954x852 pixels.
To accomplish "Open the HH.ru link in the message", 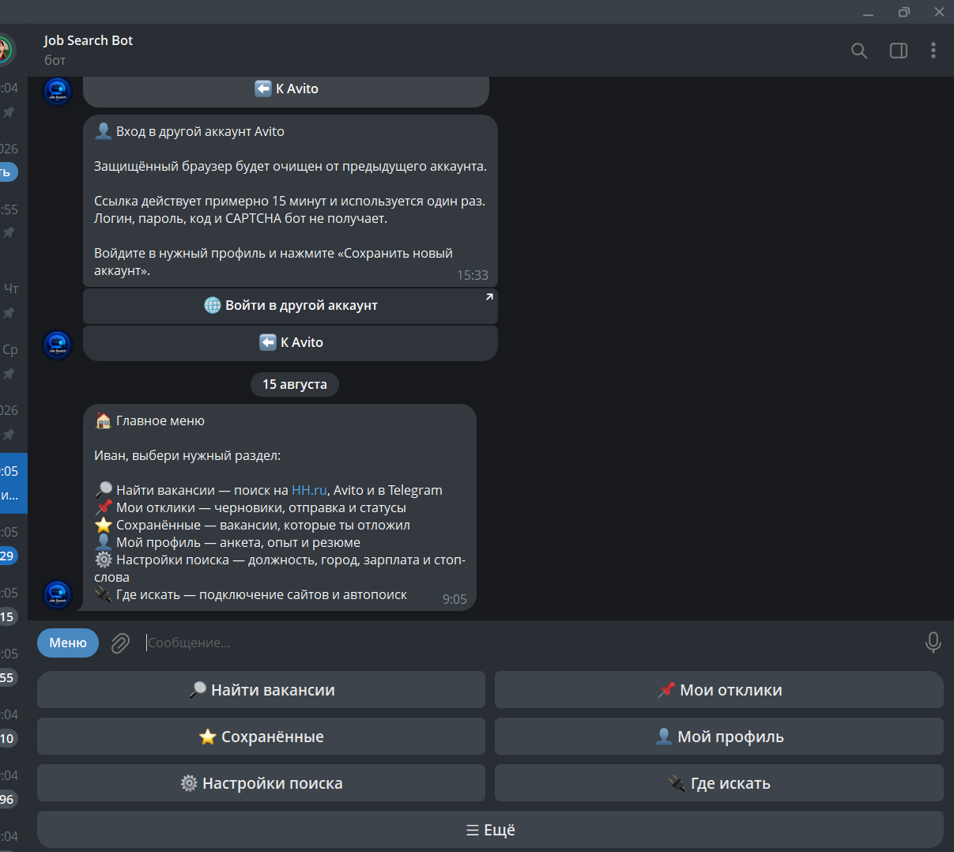I will click(309, 490).
